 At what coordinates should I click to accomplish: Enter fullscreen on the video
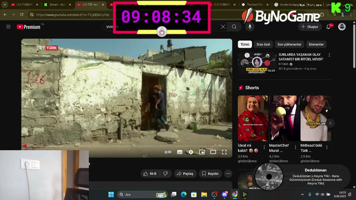point(224,152)
